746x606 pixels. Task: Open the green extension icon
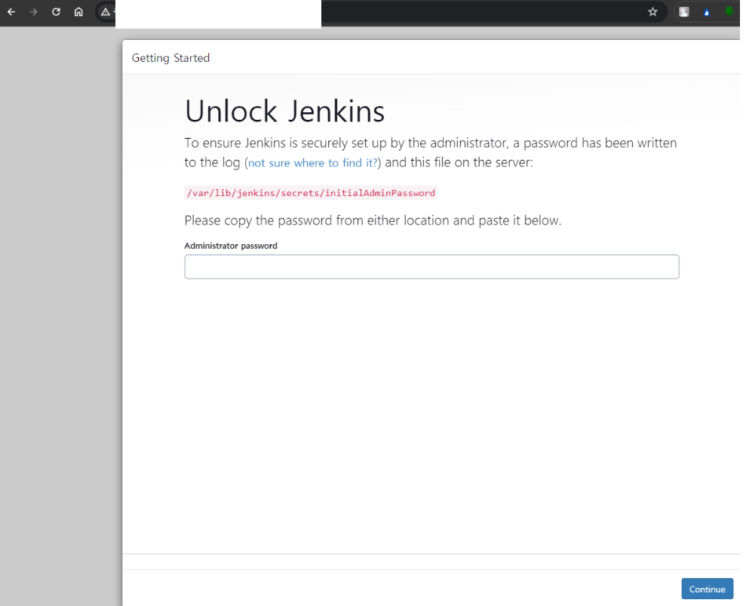click(x=729, y=11)
